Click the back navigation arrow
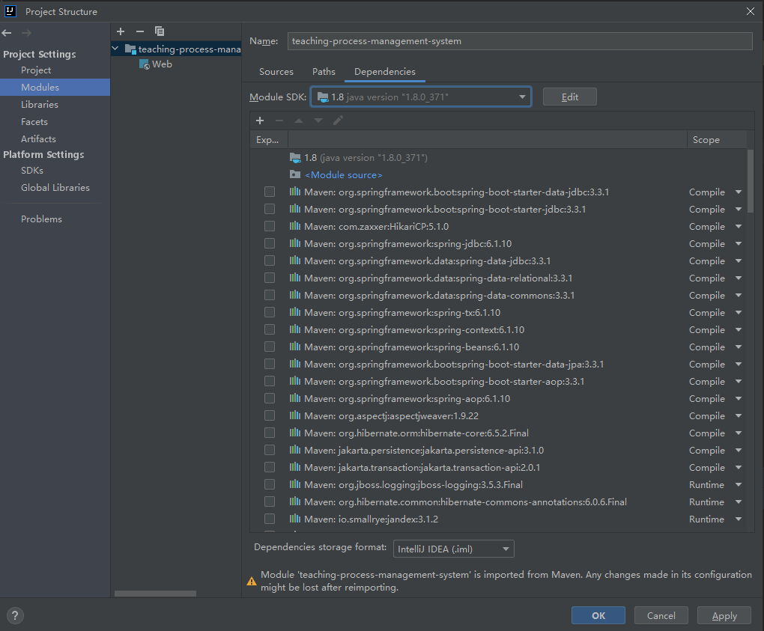The image size is (764, 631). click(7, 33)
